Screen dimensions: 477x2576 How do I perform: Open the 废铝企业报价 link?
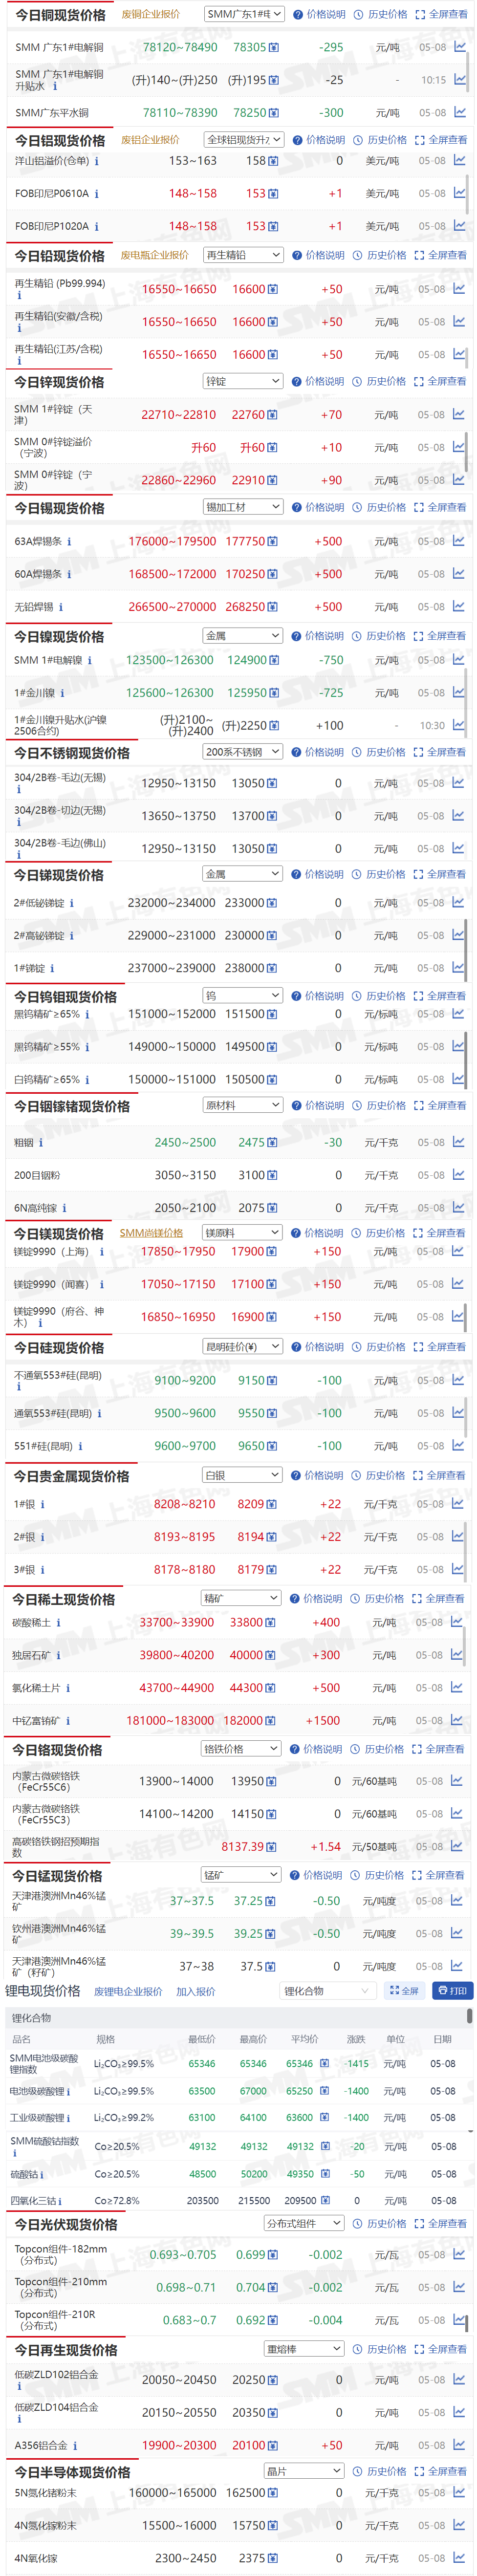(150, 140)
